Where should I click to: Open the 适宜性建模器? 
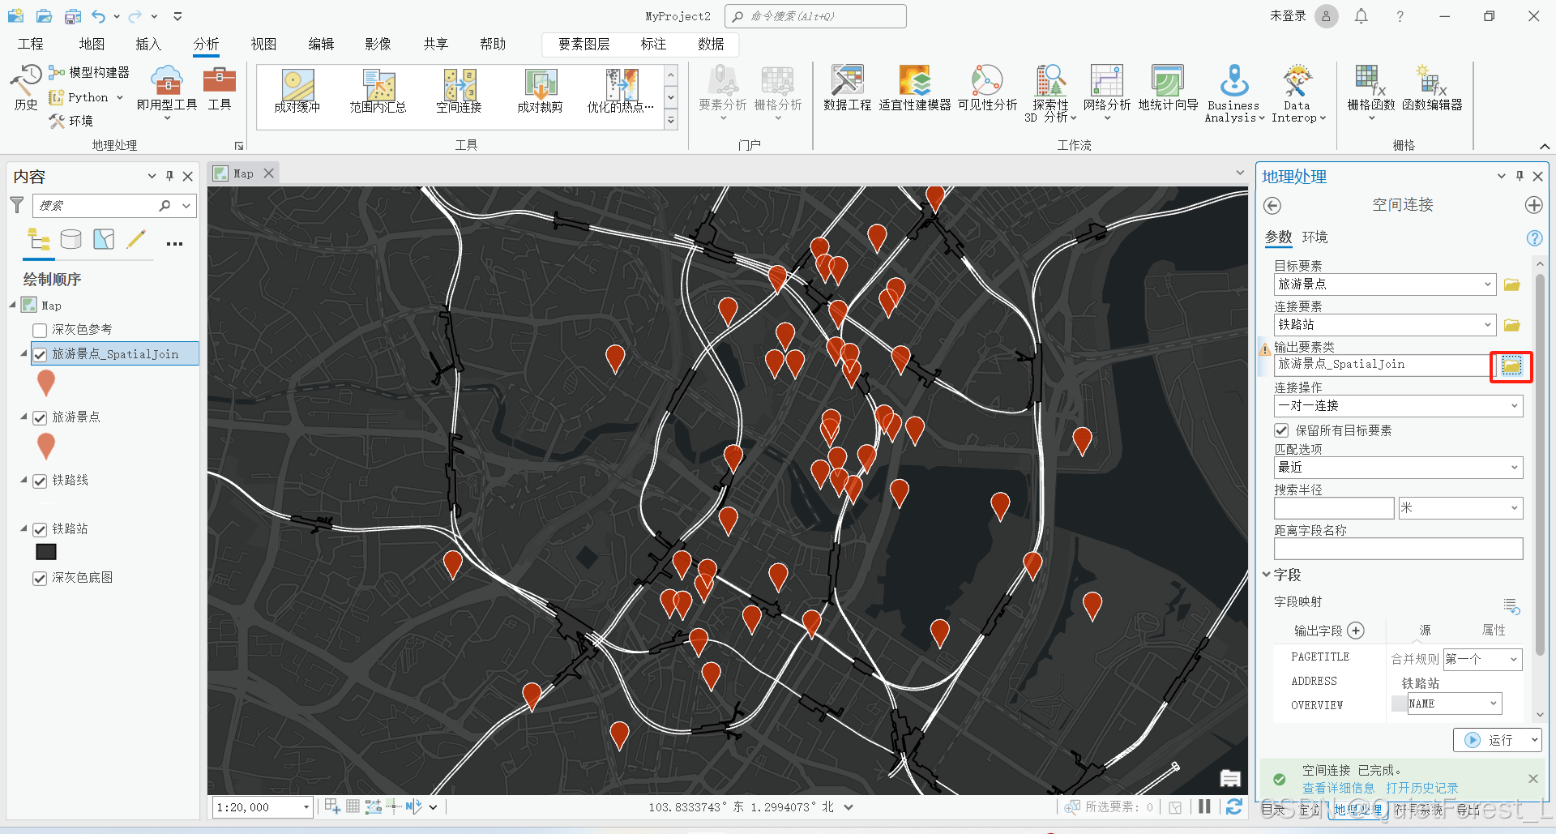[915, 88]
